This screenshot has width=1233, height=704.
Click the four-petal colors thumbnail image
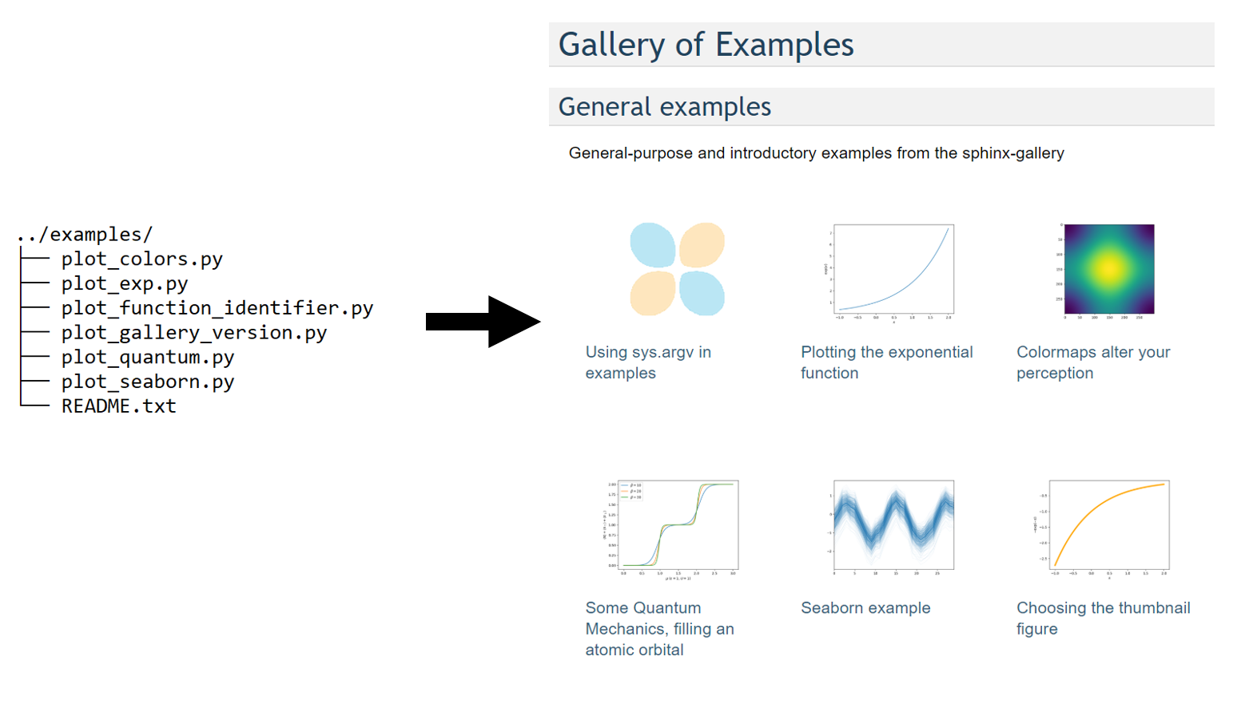[677, 269]
